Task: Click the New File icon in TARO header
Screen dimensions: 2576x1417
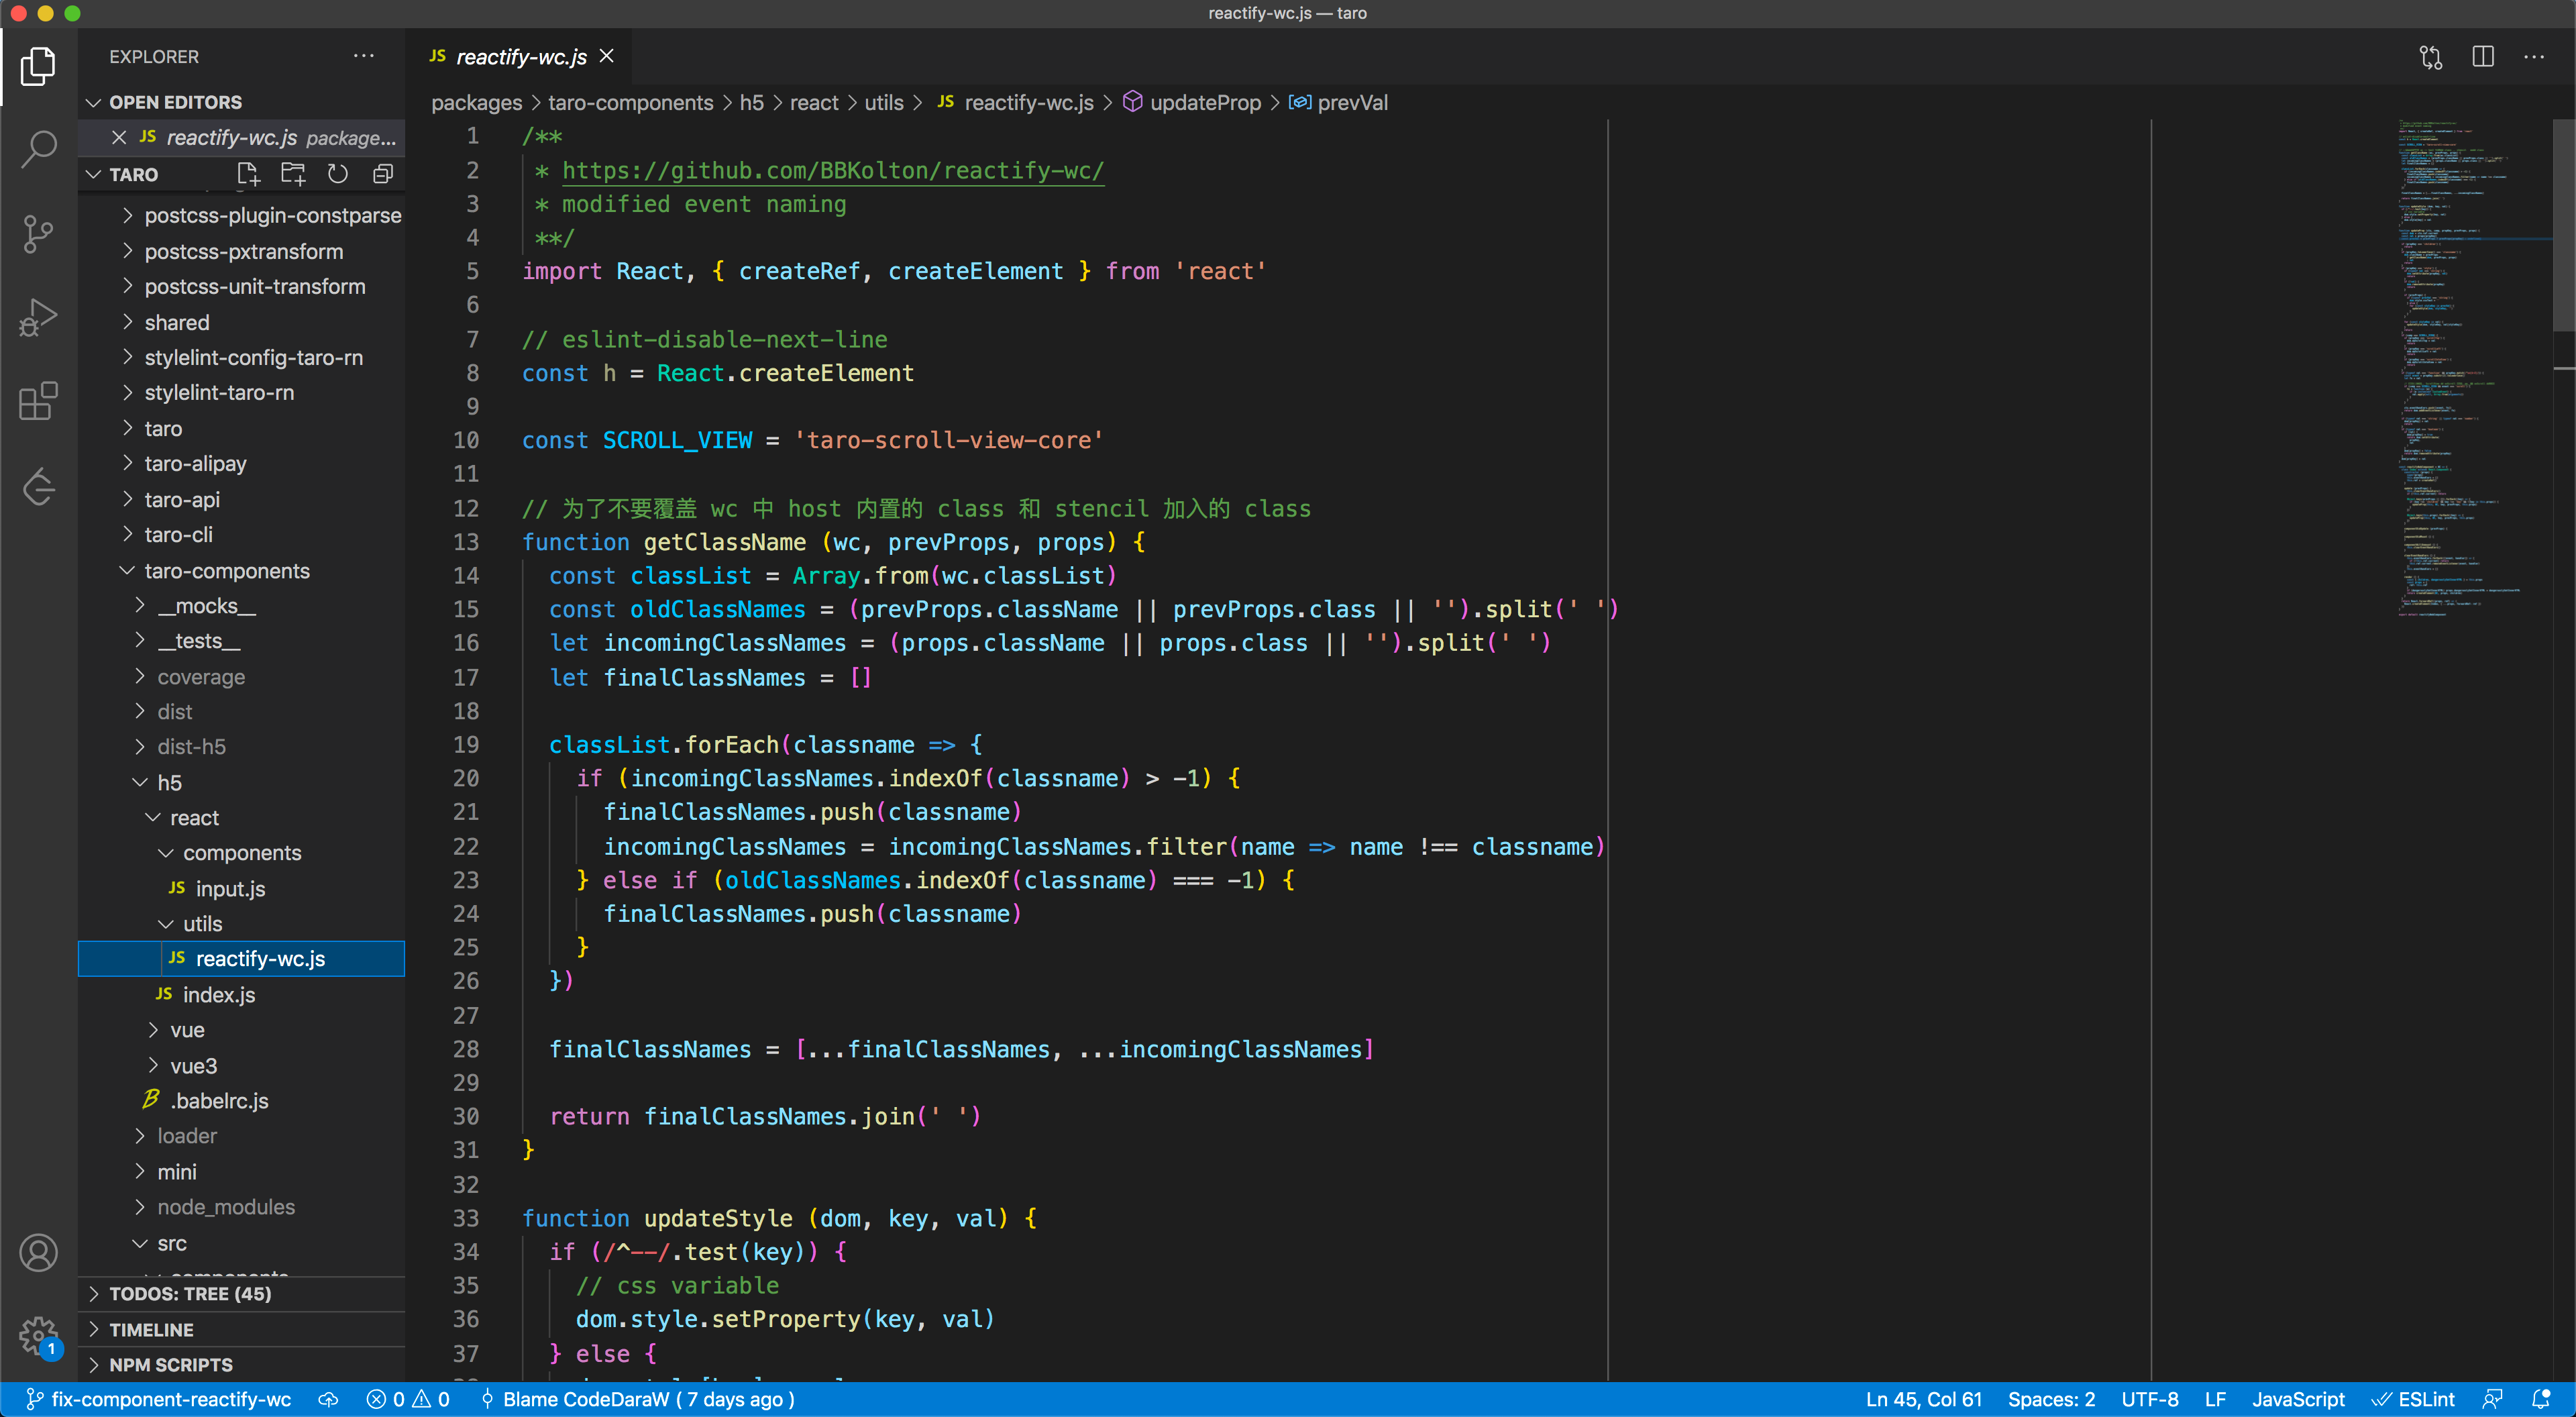Action: point(248,174)
